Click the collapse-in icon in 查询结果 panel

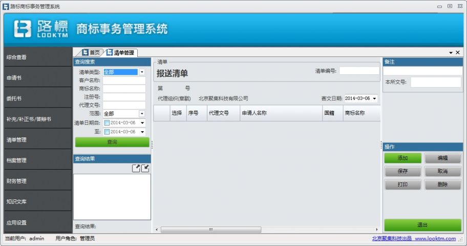coord(145,168)
